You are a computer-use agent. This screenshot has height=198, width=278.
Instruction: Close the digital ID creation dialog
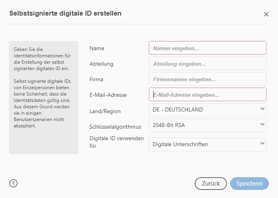point(266,14)
